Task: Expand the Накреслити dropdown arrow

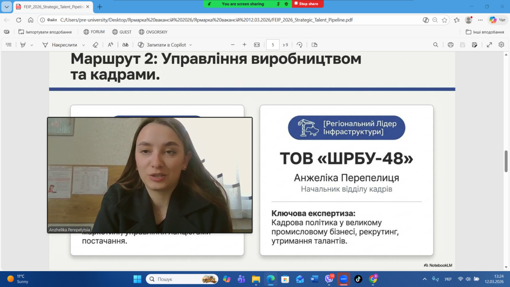Action: (83, 45)
